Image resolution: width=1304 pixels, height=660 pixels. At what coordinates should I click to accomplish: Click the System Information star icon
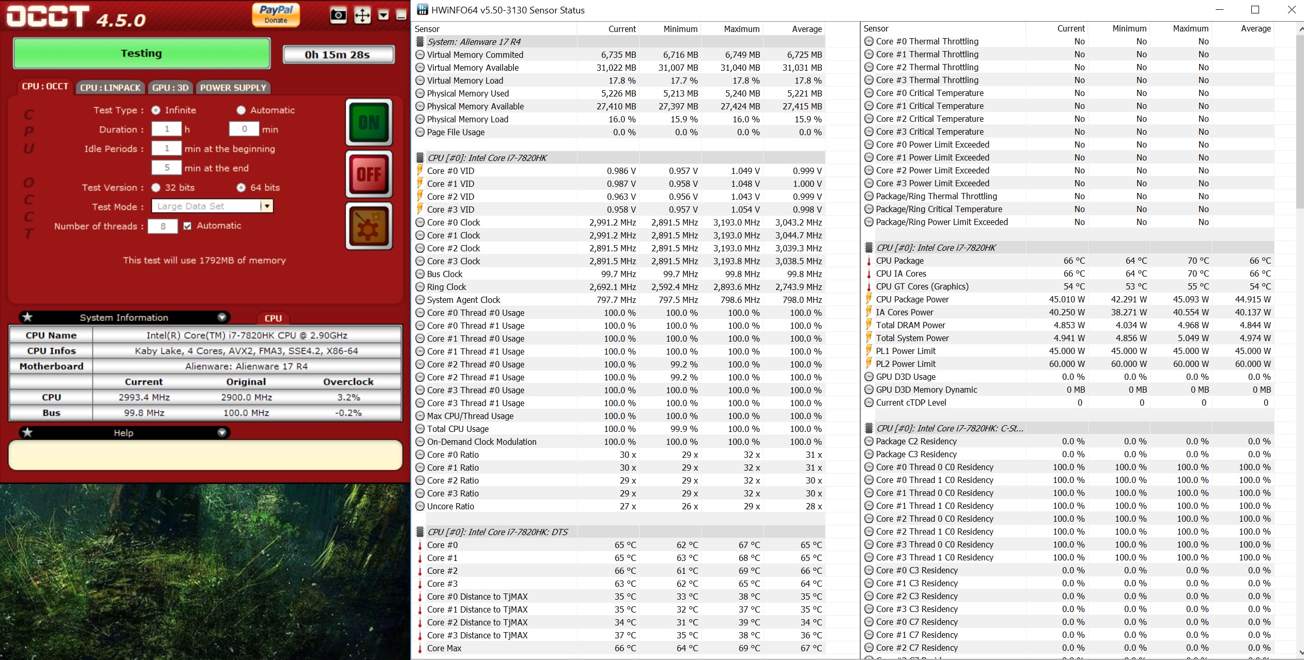(x=28, y=317)
